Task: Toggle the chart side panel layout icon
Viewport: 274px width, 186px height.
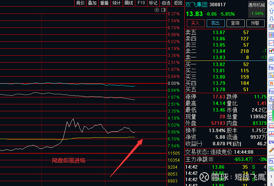Action: coord(163,10)
